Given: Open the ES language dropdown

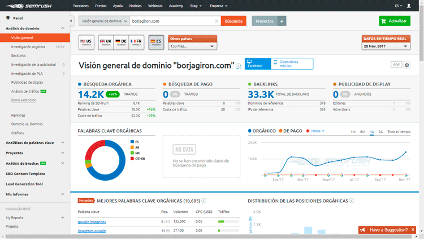Looking at the screenshot, I should coord(399,6).
